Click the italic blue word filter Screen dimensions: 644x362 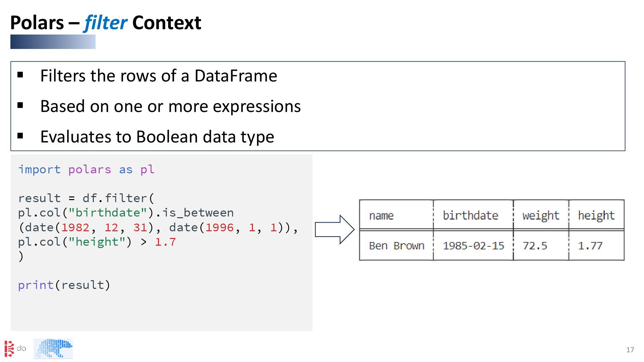[105, 23]
